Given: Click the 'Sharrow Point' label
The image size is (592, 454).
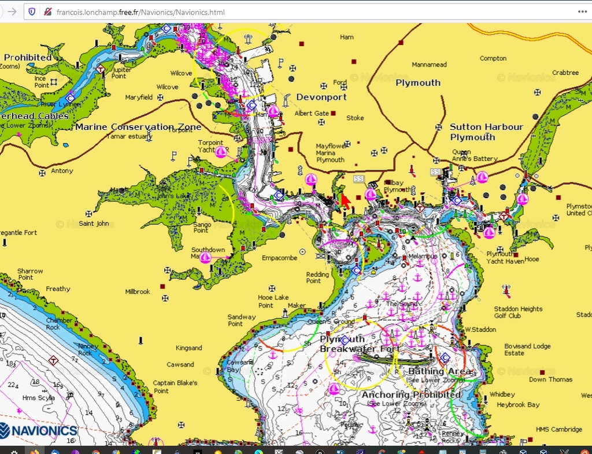Looking at the screenshot, I should 30,274.
